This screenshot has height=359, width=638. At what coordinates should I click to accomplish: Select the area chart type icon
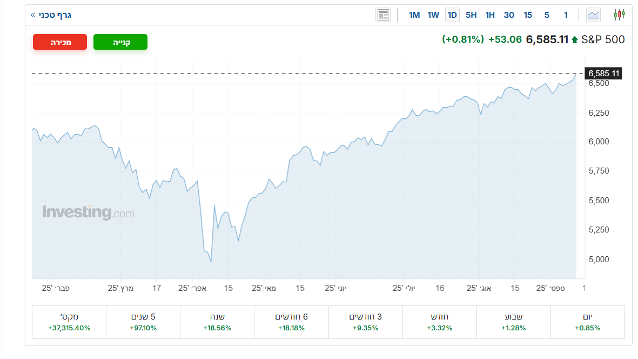594,15
